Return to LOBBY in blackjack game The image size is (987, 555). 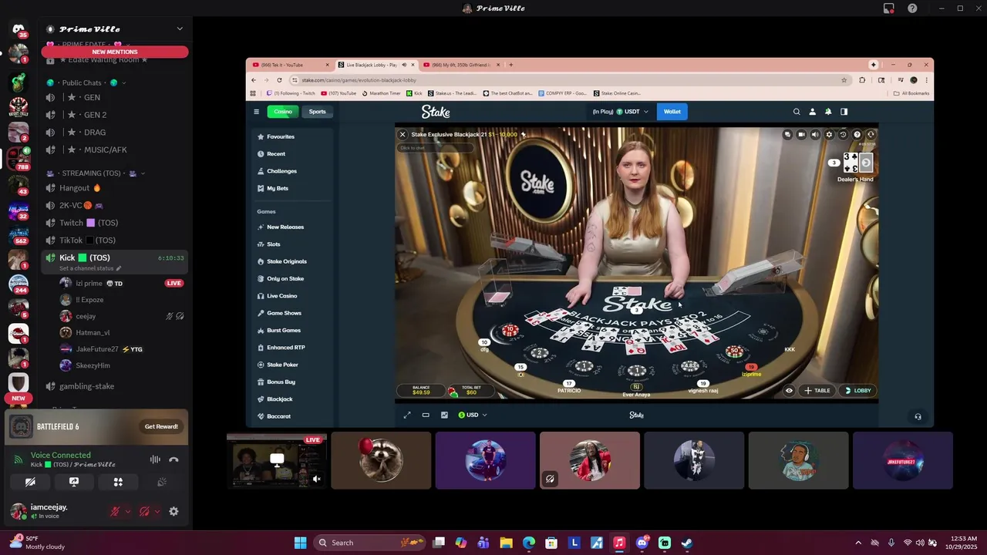[857, 391]
